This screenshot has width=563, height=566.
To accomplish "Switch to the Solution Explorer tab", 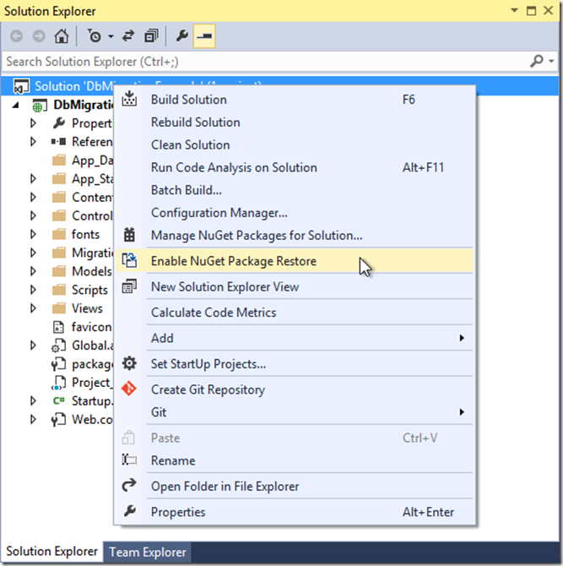I will tap(51, 552).
